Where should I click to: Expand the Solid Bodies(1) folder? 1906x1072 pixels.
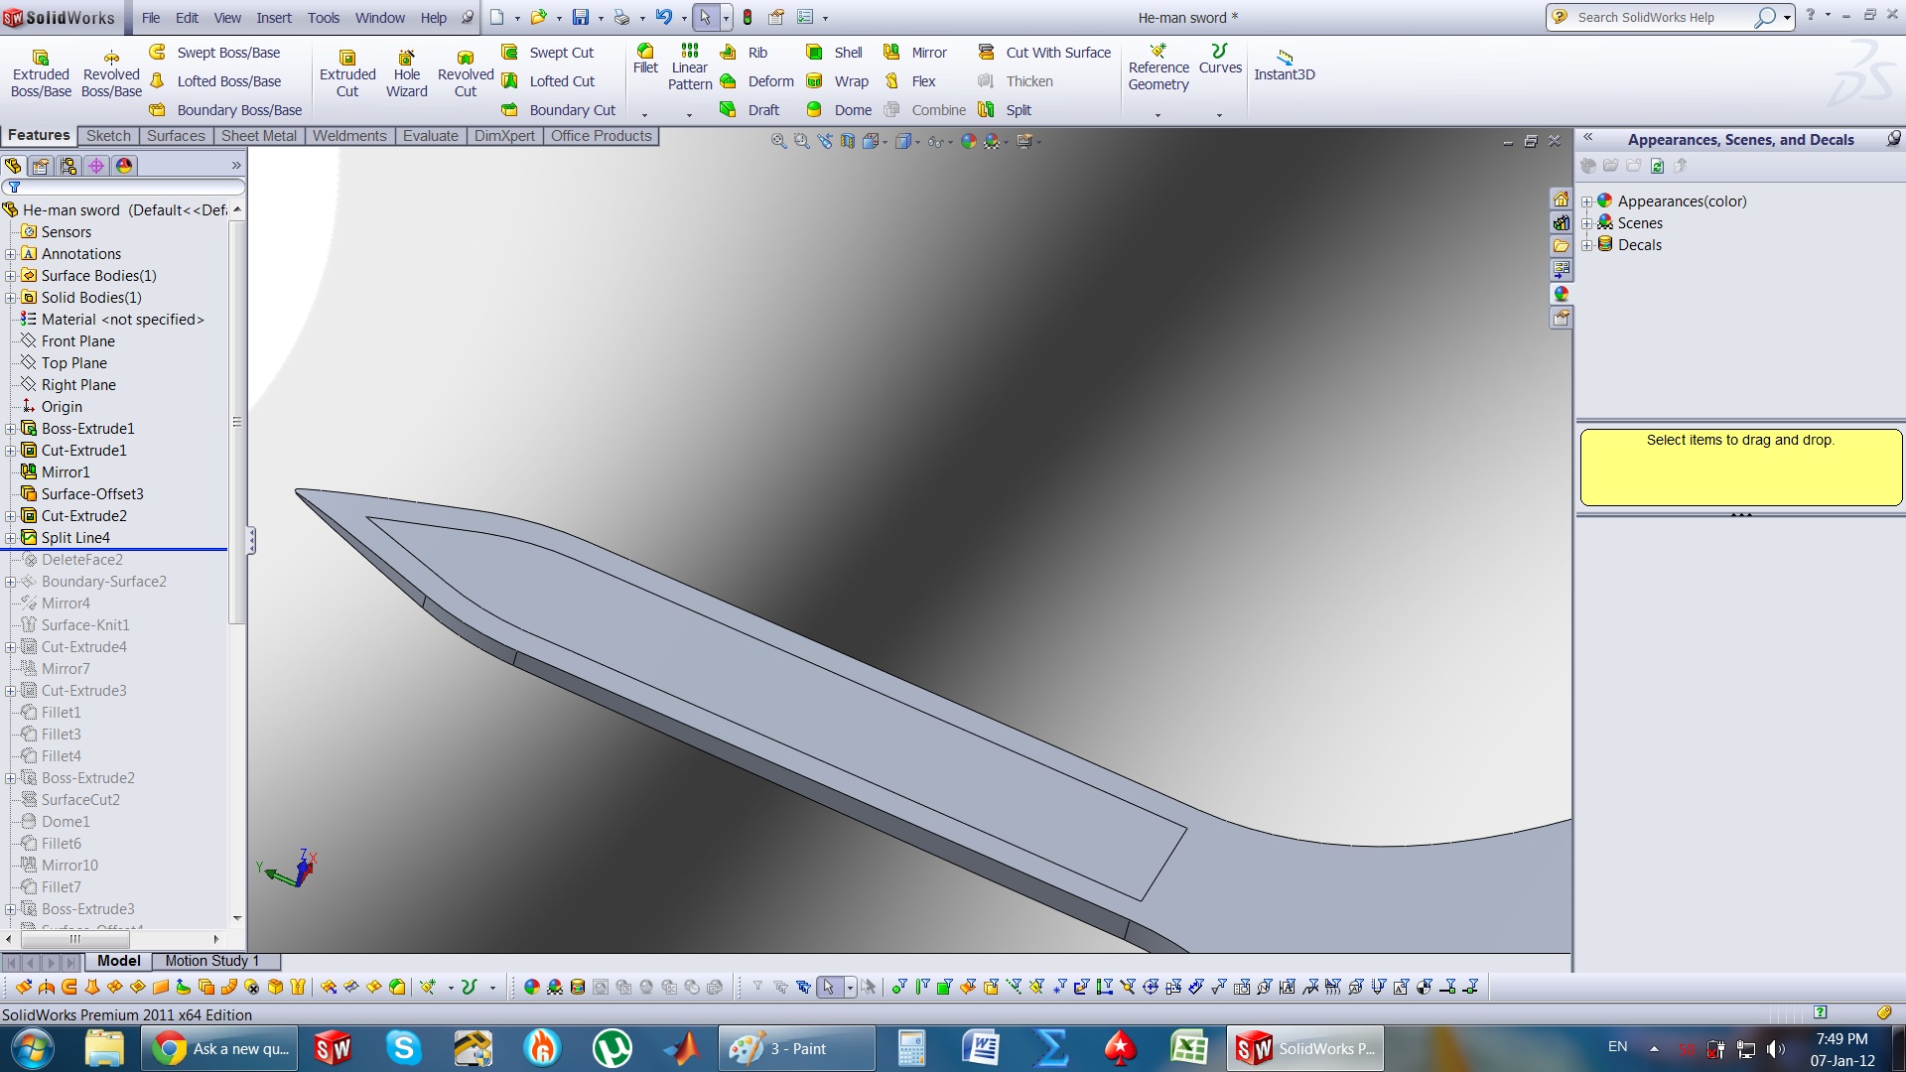pyautogui.click(x=10, y=298)
